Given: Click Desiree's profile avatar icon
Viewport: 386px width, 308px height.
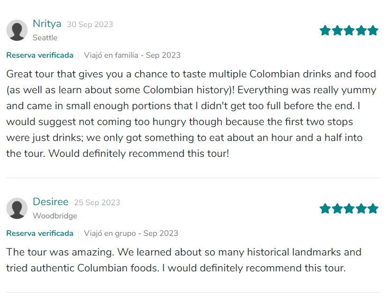Looking at the screenshot, I should [x=17, y=208].
